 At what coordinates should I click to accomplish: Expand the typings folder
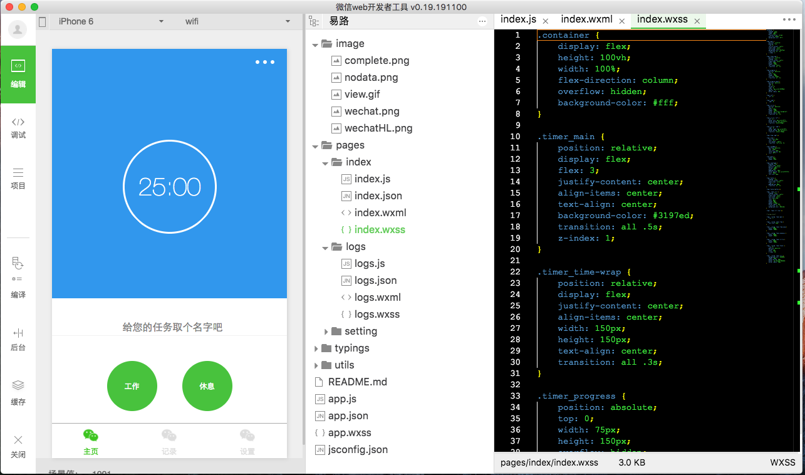pyautogui.click(x=316, y=348)
